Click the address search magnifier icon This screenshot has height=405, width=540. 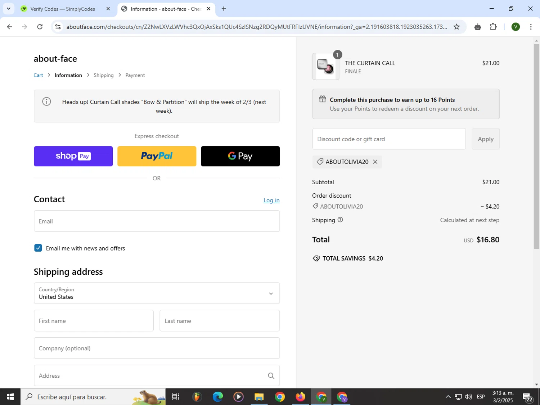(271, 376)
